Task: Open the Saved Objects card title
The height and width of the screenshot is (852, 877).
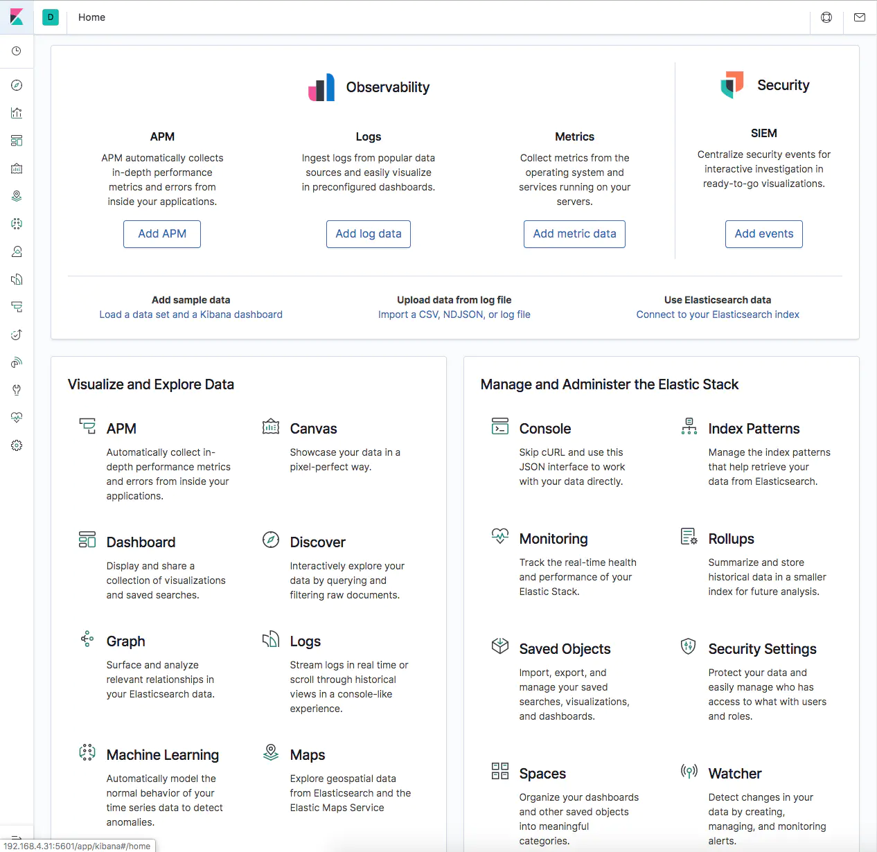Action: pos(565,649)
